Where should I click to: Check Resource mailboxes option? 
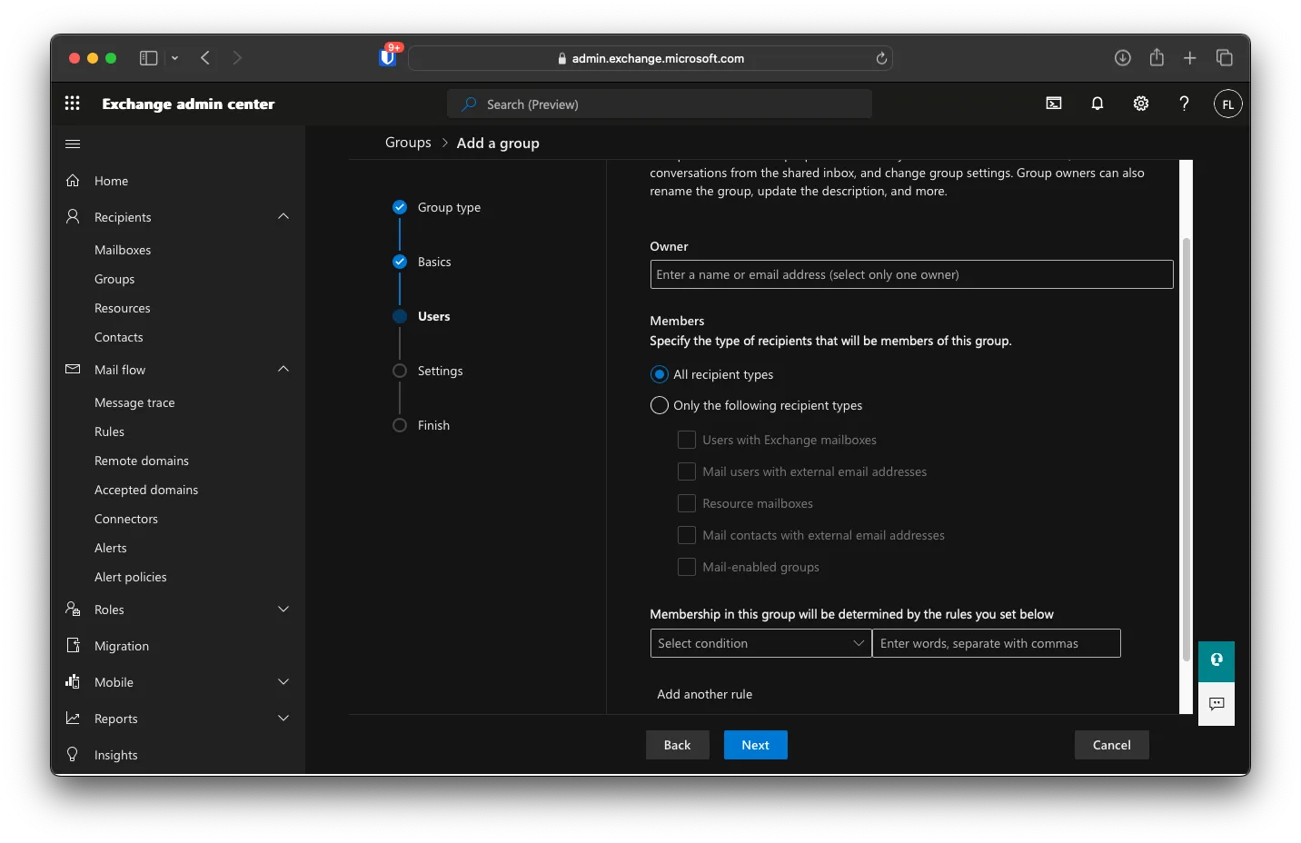(x=687, y=503)
